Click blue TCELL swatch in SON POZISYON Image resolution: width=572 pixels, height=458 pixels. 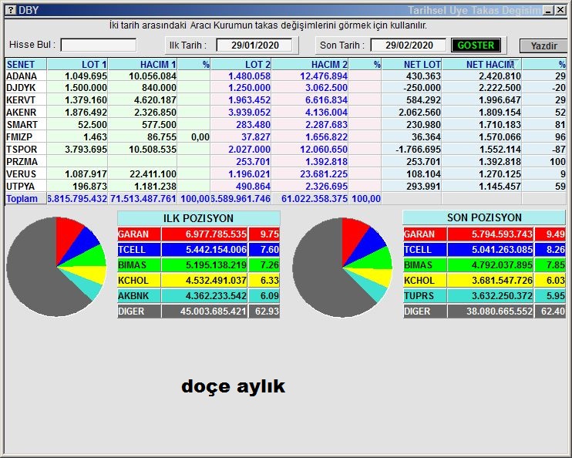pos(425,250)
